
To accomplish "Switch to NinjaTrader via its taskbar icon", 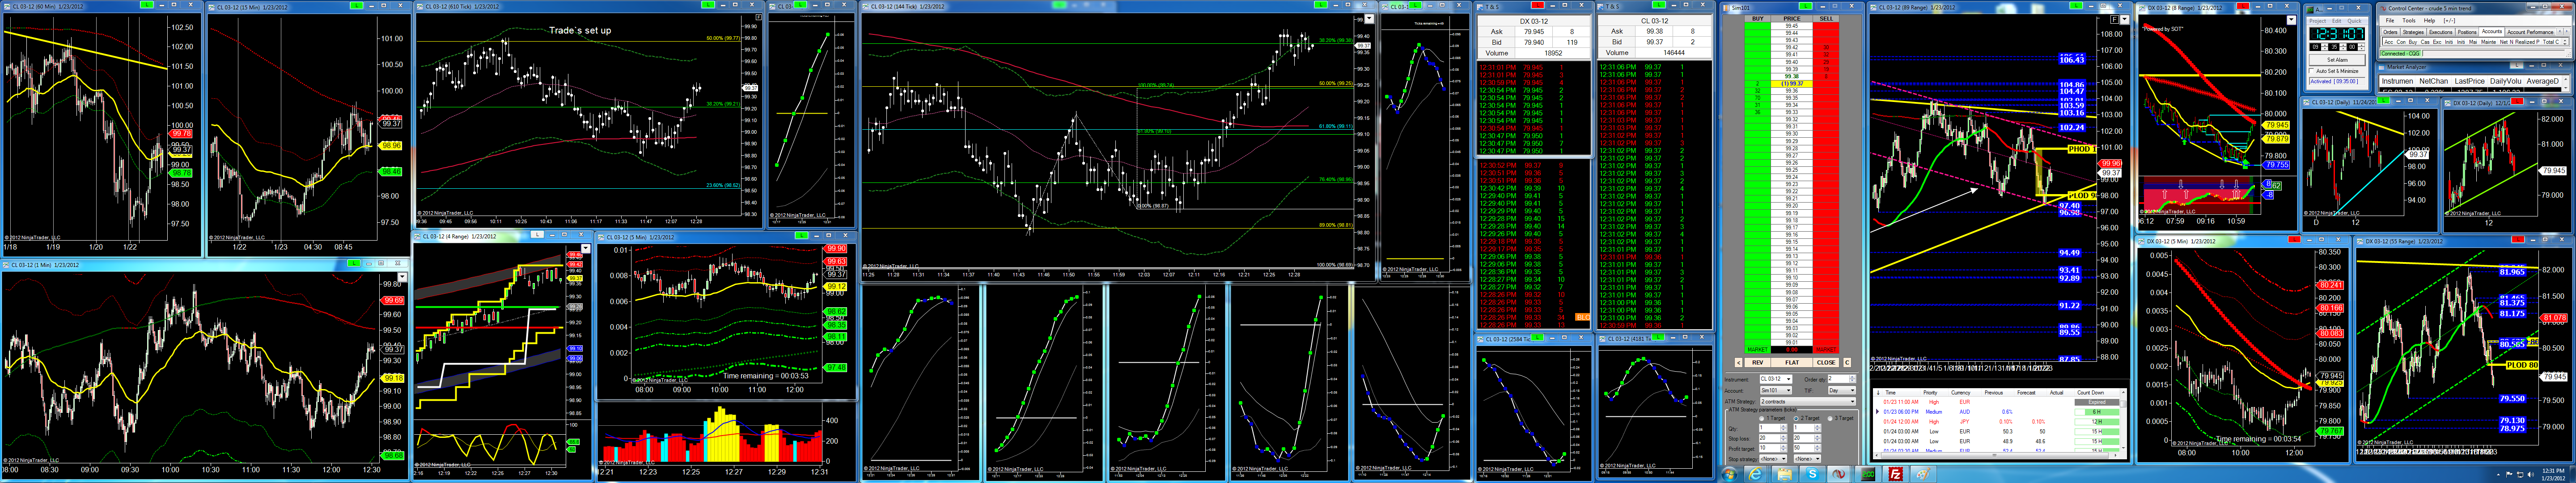I will 1839,474.
